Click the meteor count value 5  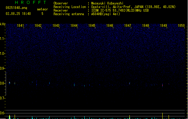pos(42,14)
